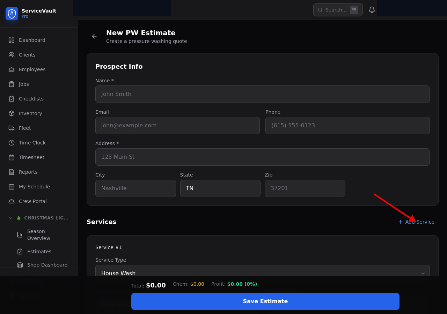The height and width of the screenshot is (314, 447).
Task: Focus the Search bar at the top
Action: pos(335,9)
